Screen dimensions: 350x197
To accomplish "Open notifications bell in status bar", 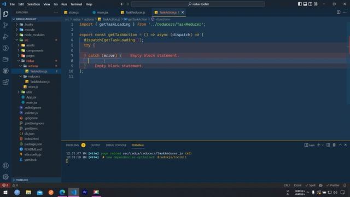I will point(345,185).
